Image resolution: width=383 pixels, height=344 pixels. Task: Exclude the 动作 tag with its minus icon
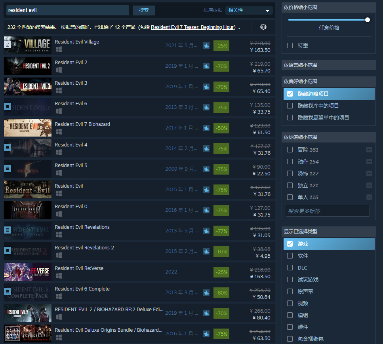[369, 162]
